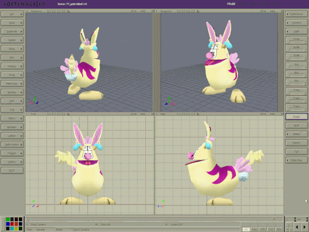This screenshot has width=309, height=232.
Task: Open the Select menu
Action: pyautogui.click(x=296, y=134)
